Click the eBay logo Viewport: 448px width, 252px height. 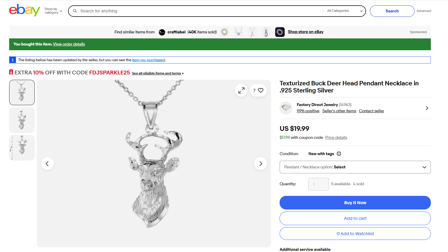tap(25, 11)
